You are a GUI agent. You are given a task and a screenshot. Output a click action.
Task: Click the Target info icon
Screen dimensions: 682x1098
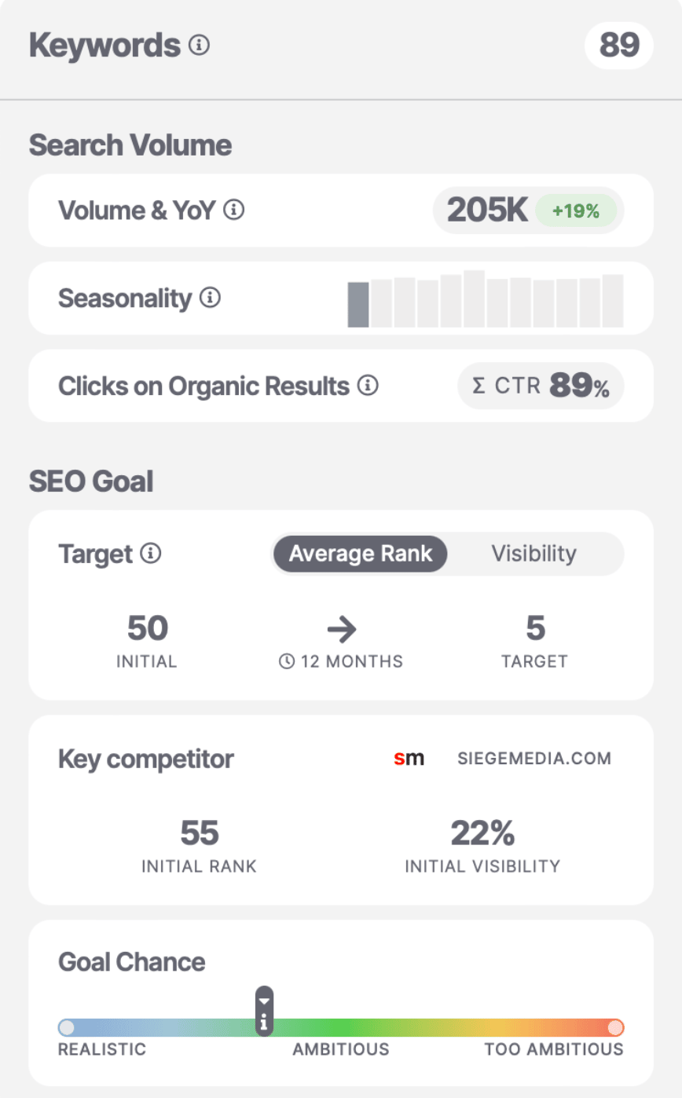(151, 554)
